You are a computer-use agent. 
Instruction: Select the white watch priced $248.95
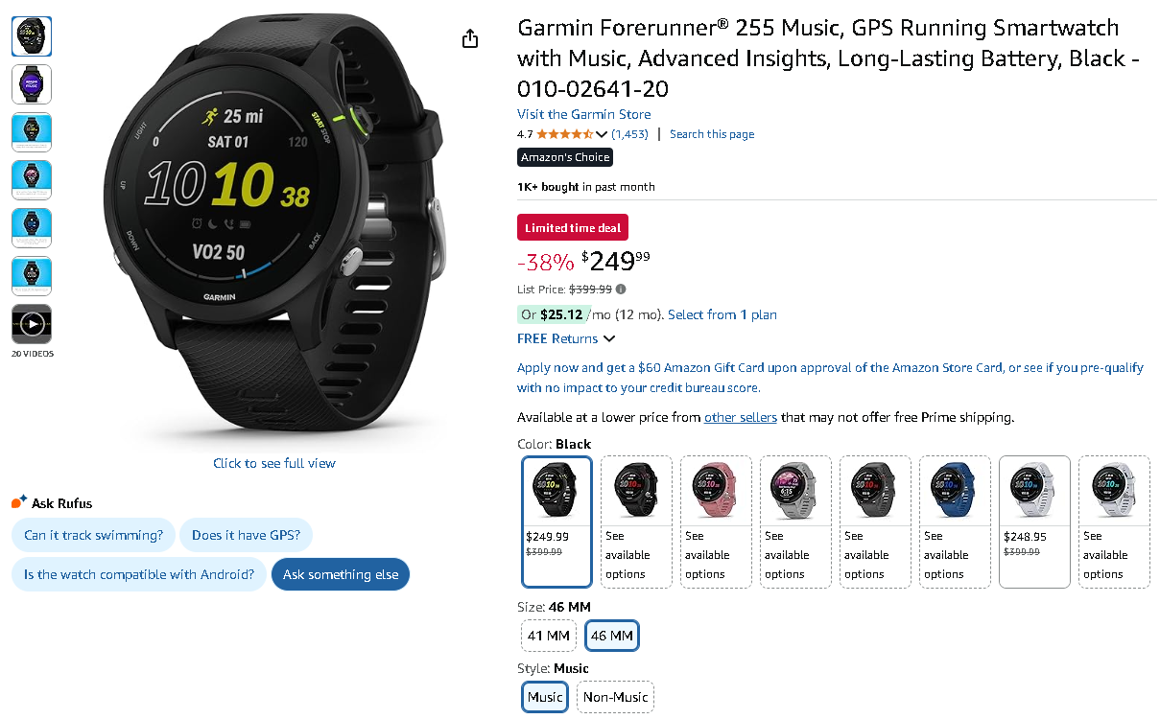click(1034, 522)
